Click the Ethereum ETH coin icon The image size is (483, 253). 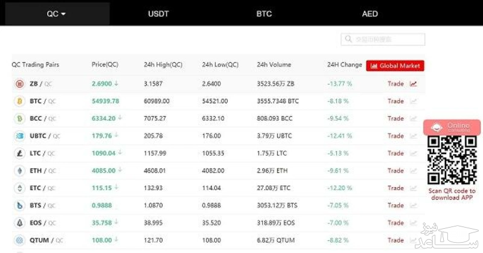19,171
